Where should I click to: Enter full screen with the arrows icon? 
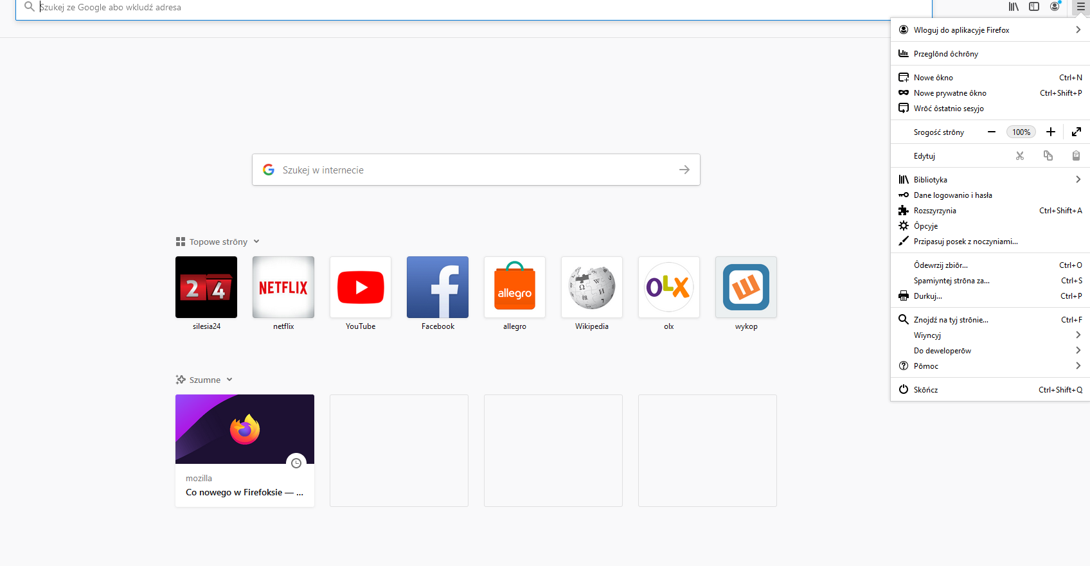click(x=1077, y=132)
